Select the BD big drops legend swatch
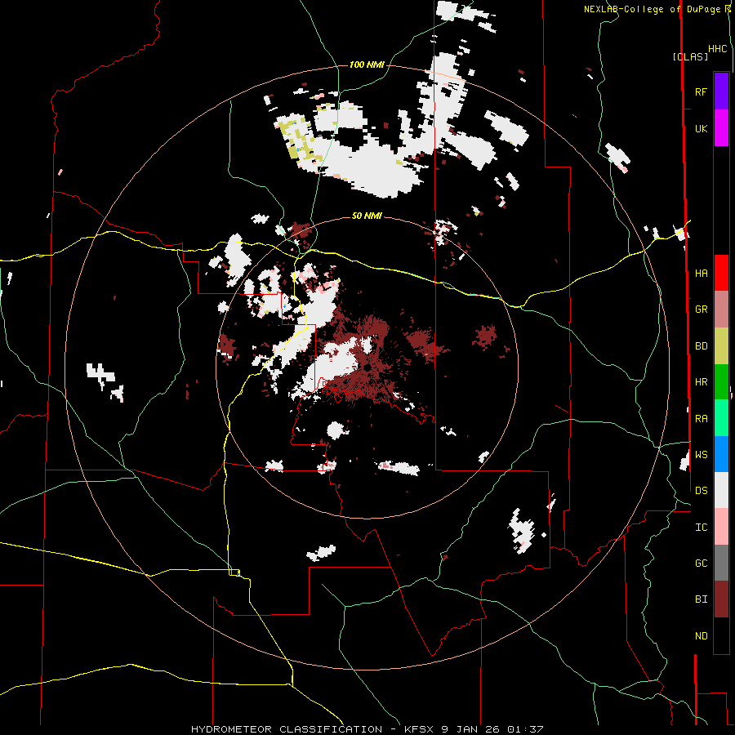This screenshot has width=735, height=735. [721, 346]
